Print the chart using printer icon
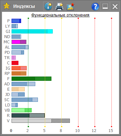The image size is (121, 136). [x=59, y=7]
